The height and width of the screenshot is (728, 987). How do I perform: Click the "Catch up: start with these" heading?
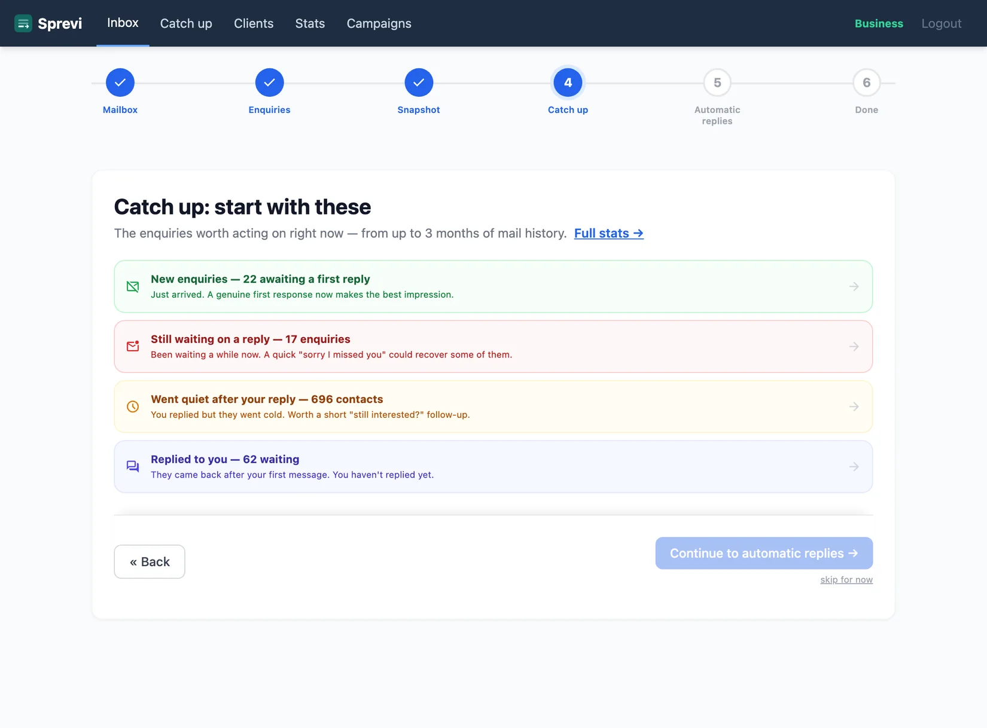tap(242, 207)
